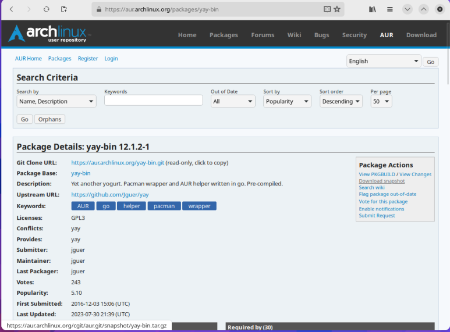Click the Popularity value 5.10
The image size is (450, 332).
[x=76, y=293]
